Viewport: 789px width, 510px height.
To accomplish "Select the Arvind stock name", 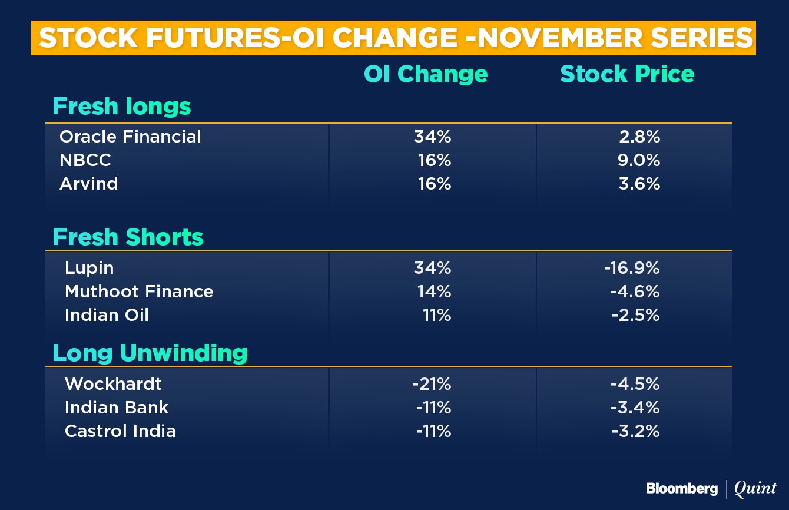I will click(x=89, y=184).
